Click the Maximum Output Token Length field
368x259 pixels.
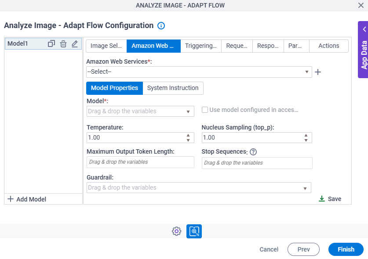[x=140, y=162]
